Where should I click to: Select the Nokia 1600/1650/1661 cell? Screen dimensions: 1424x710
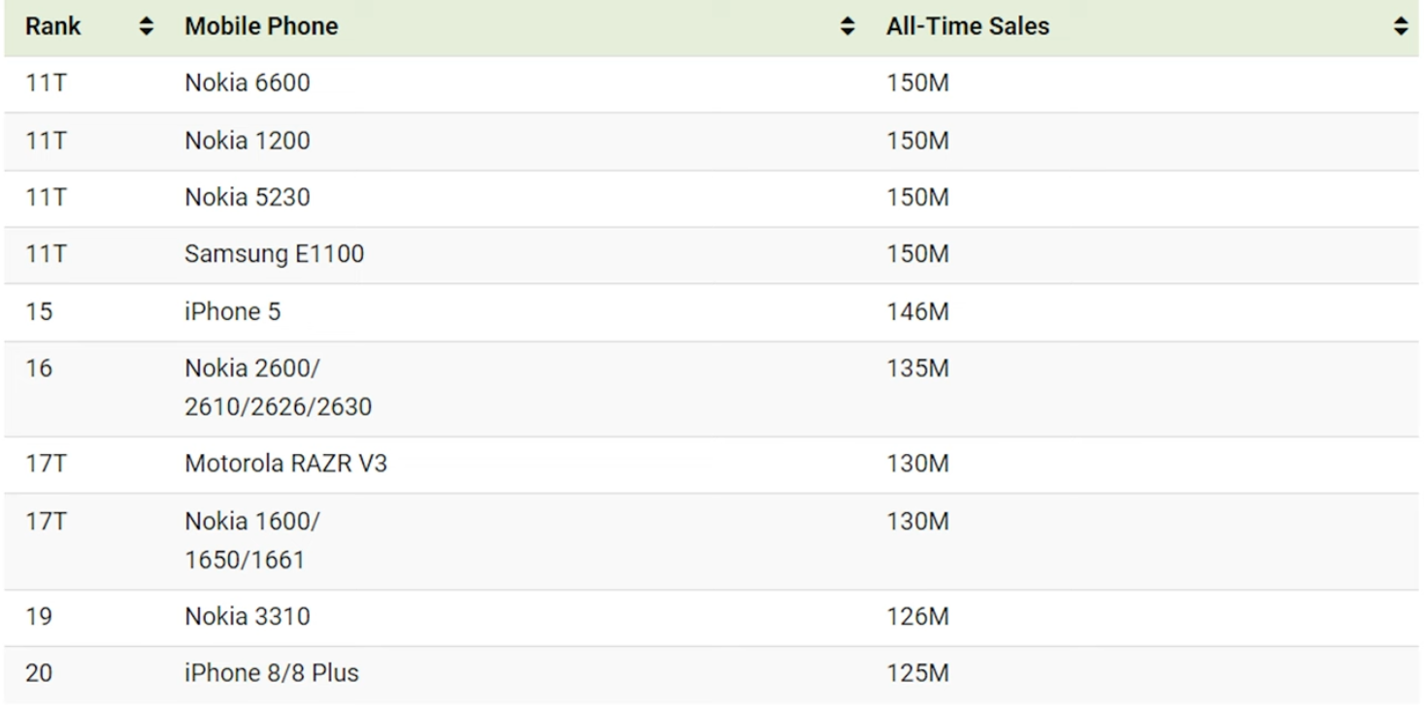pyautogui.click(x=252, y=540)
